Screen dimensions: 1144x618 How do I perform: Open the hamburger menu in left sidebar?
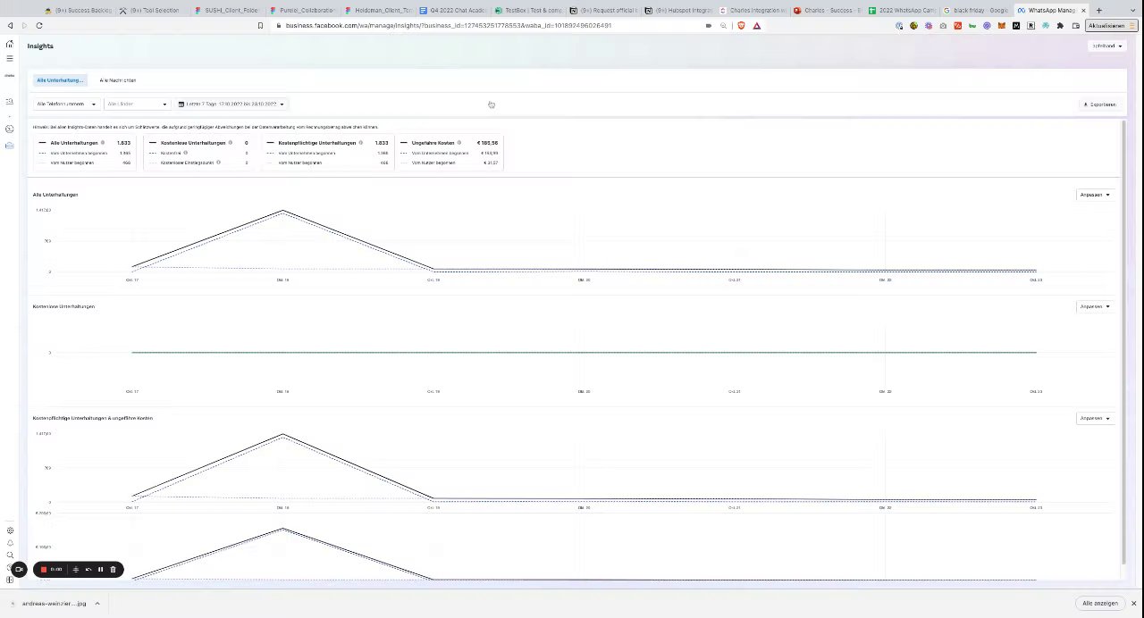(10, 59)
